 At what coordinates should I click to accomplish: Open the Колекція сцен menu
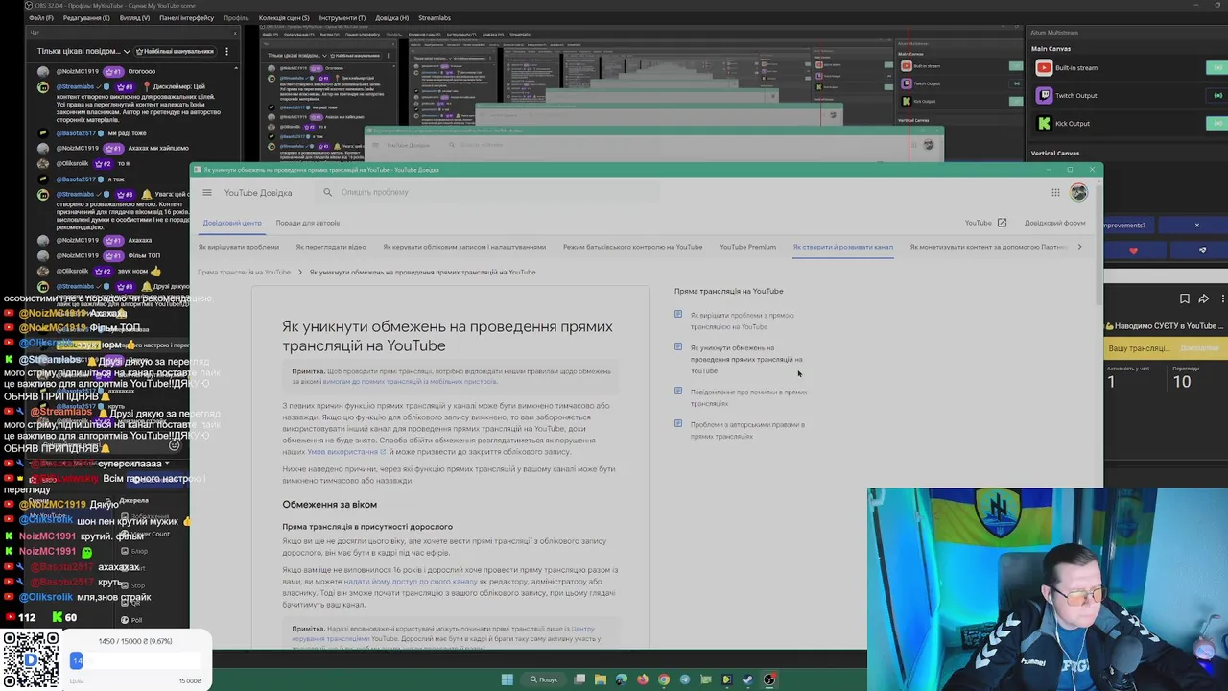coord(284,17)
